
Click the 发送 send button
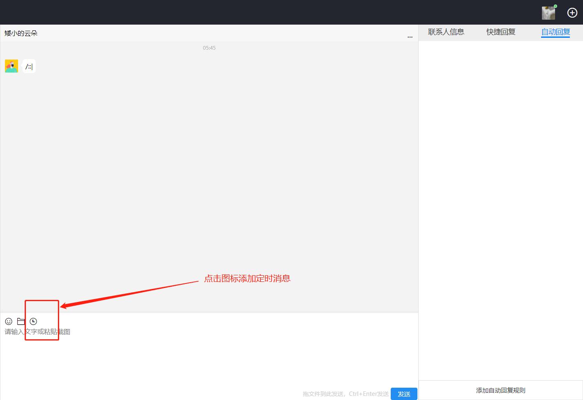pos(404,393)
